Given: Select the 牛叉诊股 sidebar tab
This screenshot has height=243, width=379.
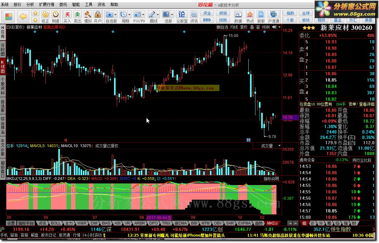Looking at the screenshot, I should pos(3,147).
